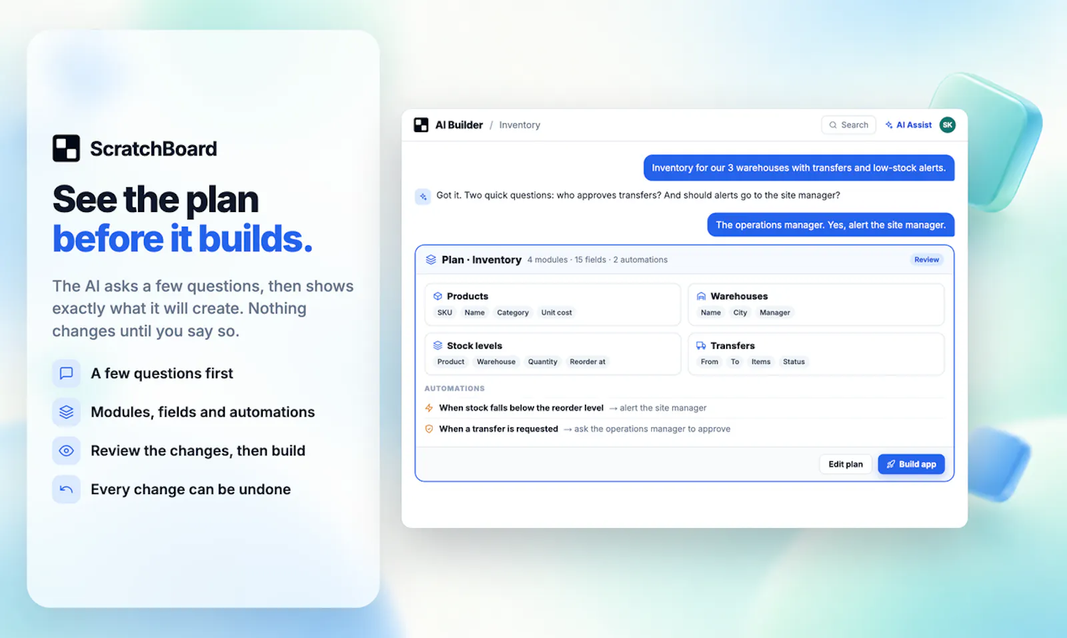This screenshot has width=1067, height=638.
Task: Focus the Search field
Action: click(x=848, y=125)
